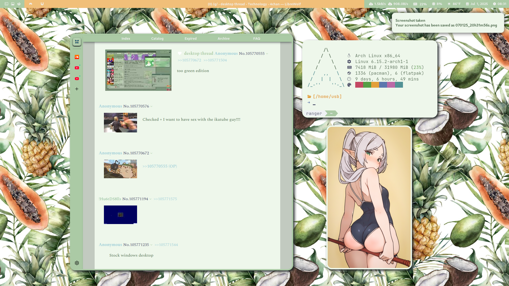Open the upper YouTube sidebar tab

[77, 68]
